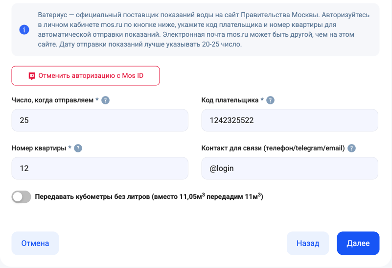
Task: Open help for 'Число, когда отправляем'
Action: coord(105,100)
